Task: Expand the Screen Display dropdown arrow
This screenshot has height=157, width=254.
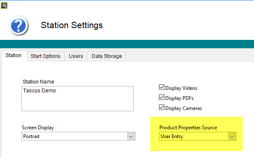Action: coord(131,136)
